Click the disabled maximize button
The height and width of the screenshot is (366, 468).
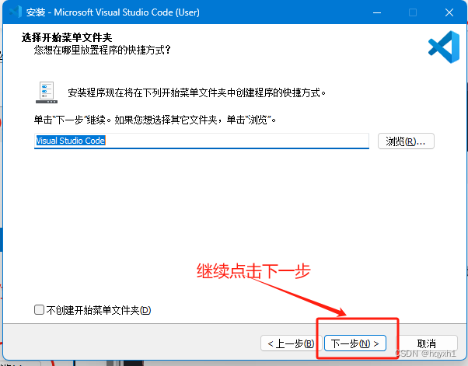[413, 12]
